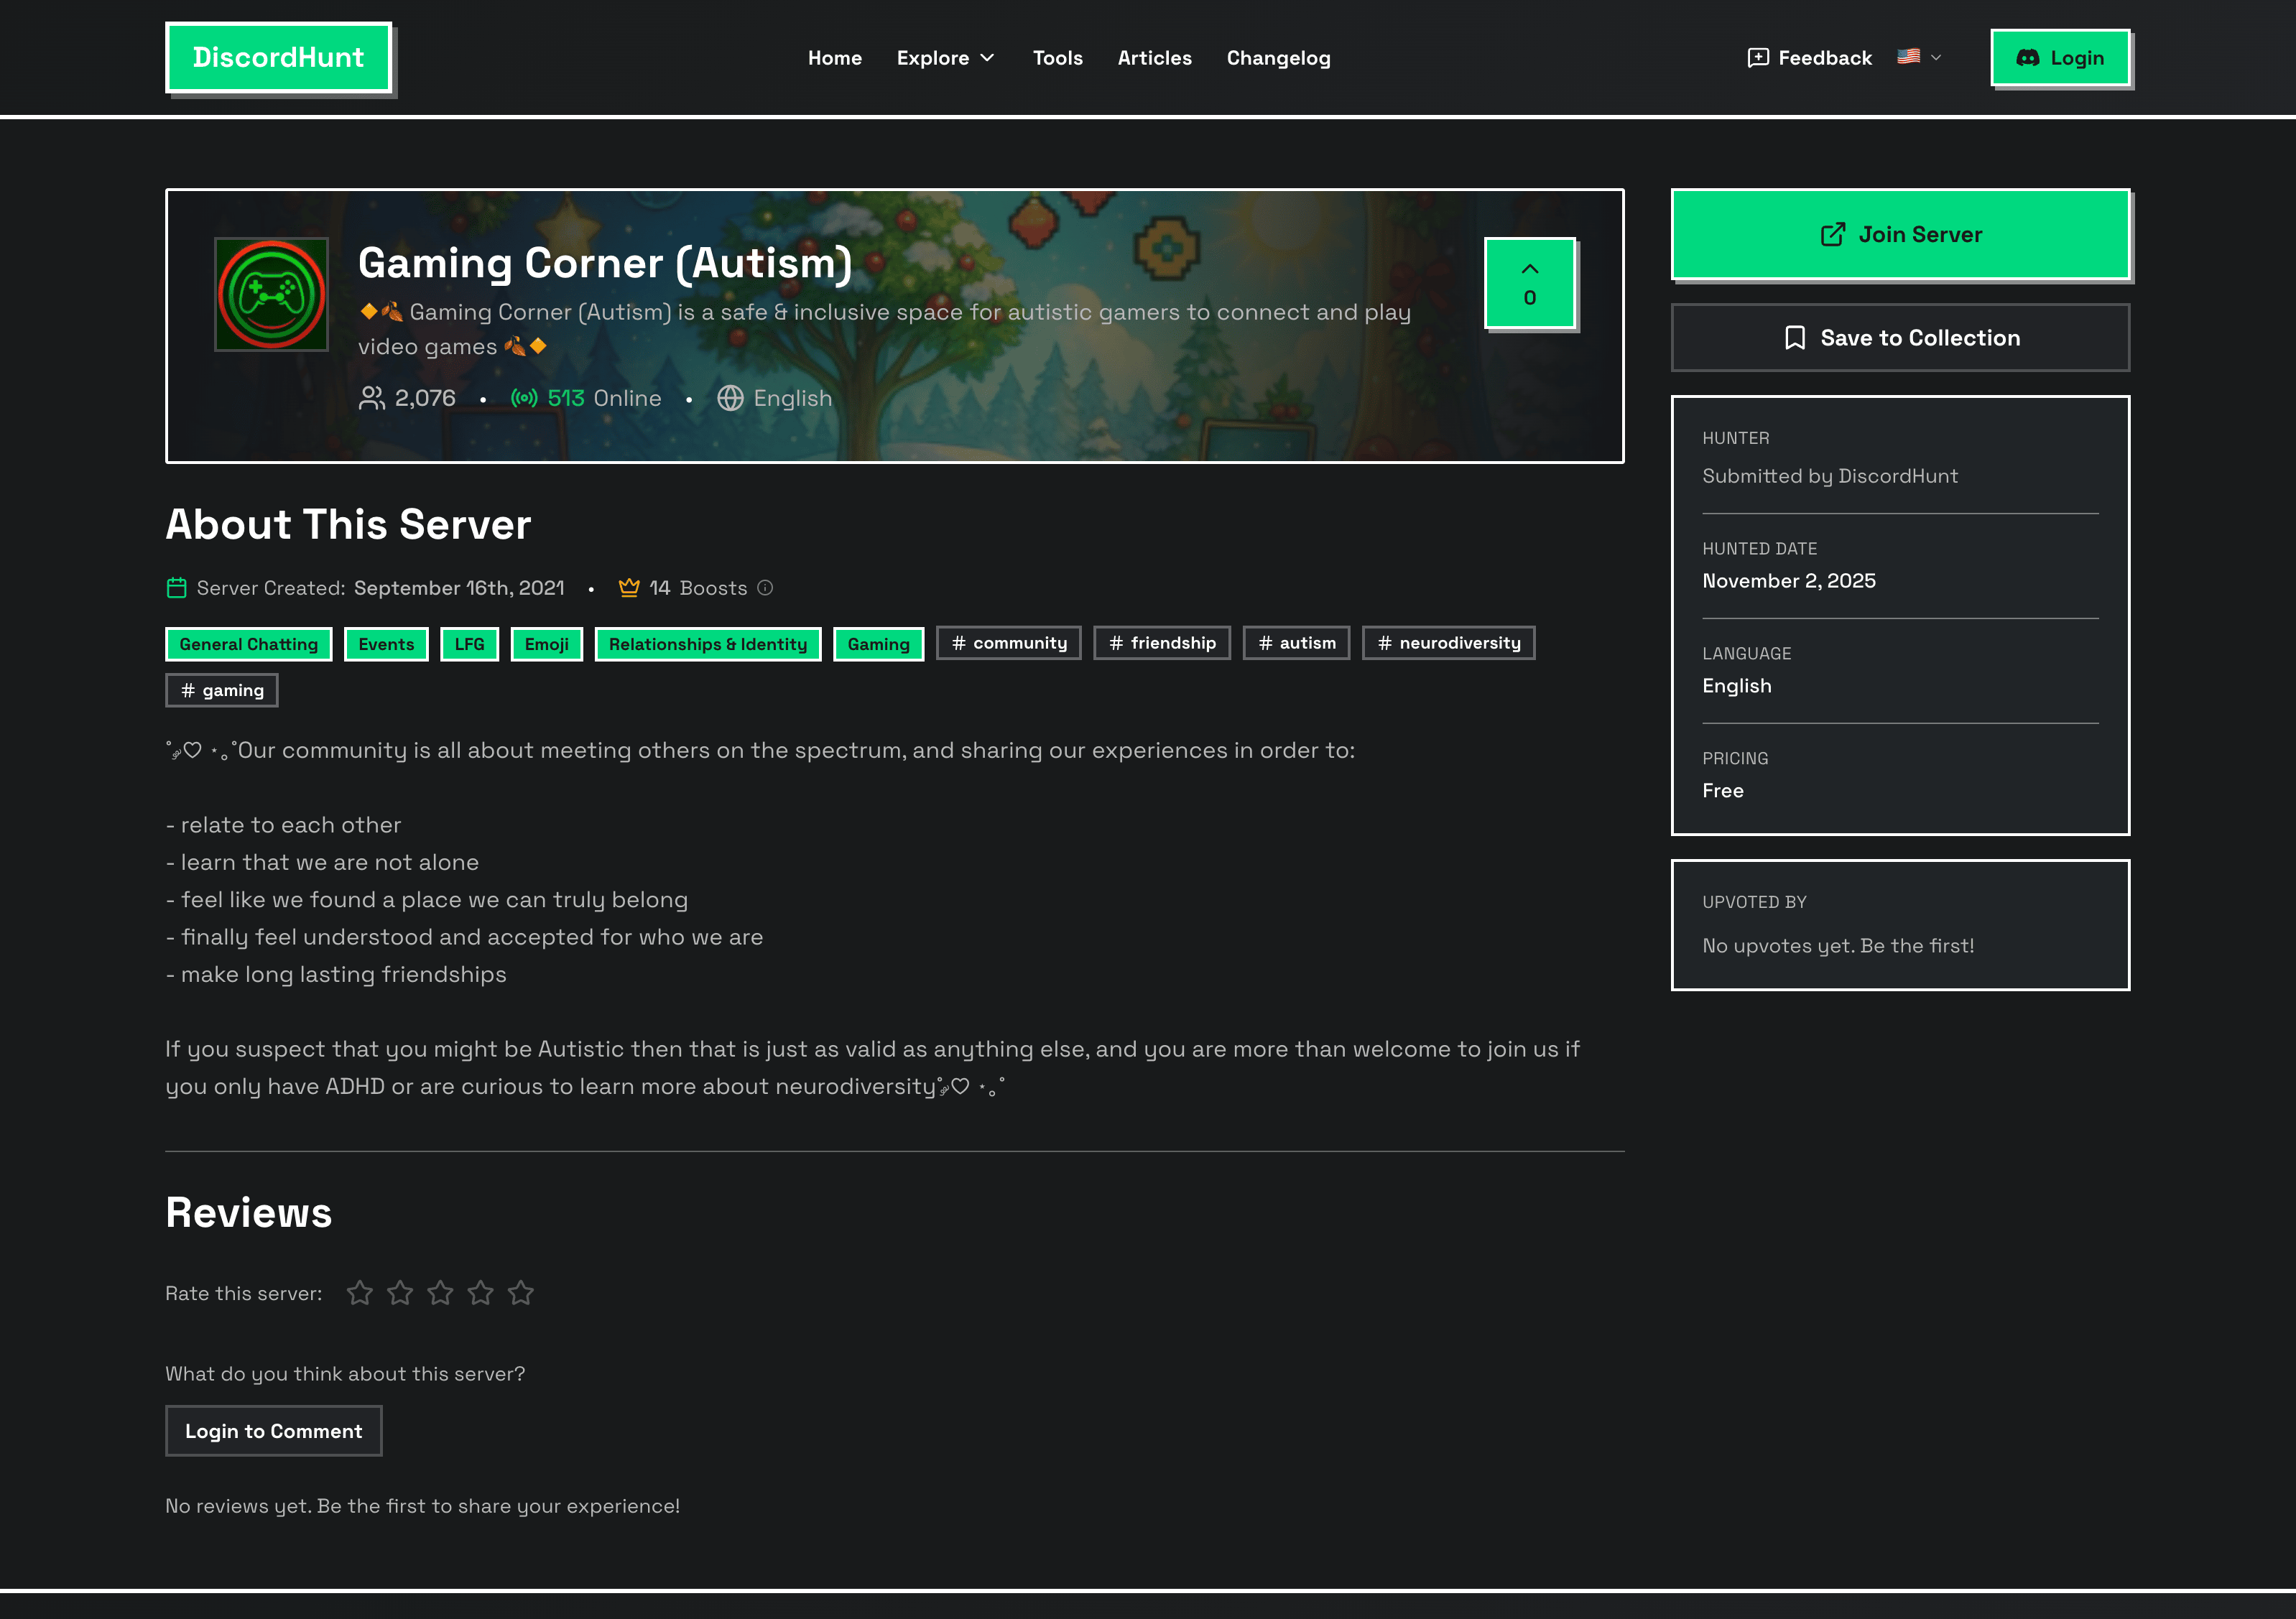Click the Discord logo on Login button
The width and height of the screenshot is (2296, 1619).
pos(2030,57)
